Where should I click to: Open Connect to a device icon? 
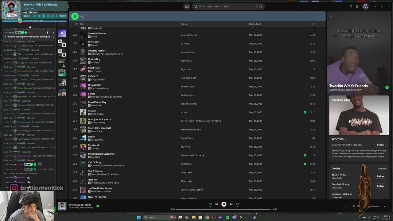point(359,206)
